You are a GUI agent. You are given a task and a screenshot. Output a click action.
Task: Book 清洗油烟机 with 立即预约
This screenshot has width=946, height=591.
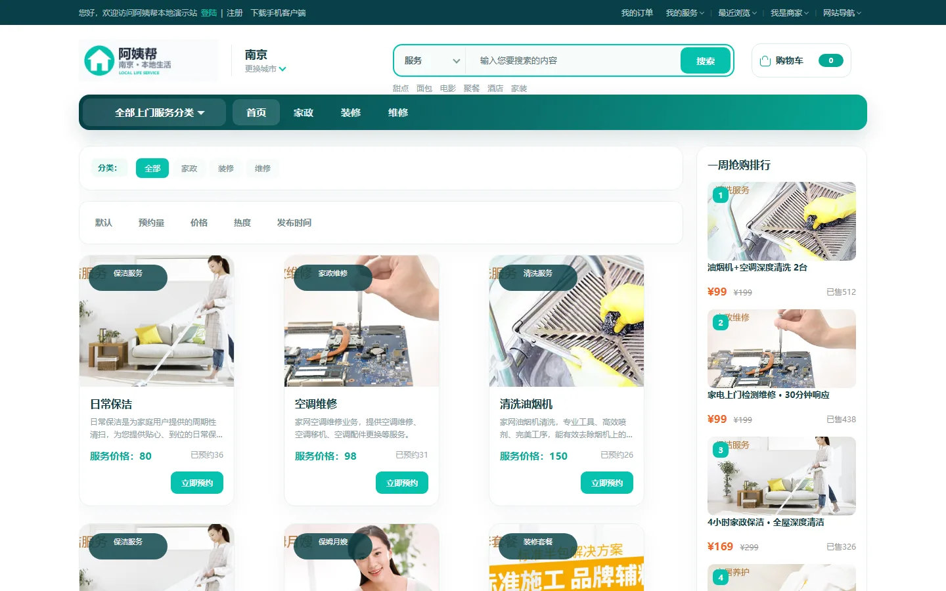(607, 483)
